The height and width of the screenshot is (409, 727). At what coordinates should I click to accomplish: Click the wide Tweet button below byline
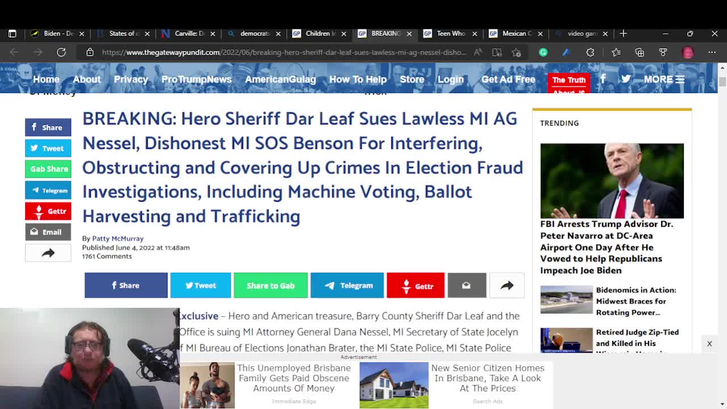200,285
